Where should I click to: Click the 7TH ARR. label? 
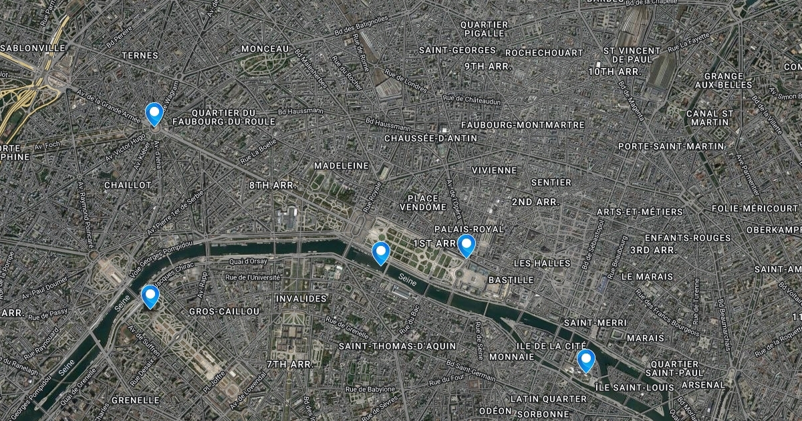point(289,364)
